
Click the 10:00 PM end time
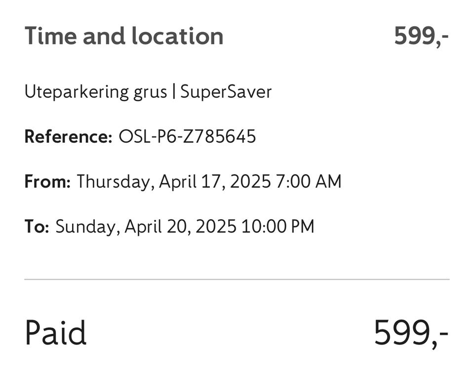pyautogui.click(x=278, y=227)
